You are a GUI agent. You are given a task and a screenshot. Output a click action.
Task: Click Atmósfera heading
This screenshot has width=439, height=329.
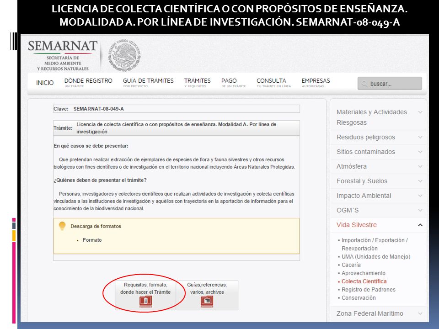pyautogui.click(x=351, y=166)
